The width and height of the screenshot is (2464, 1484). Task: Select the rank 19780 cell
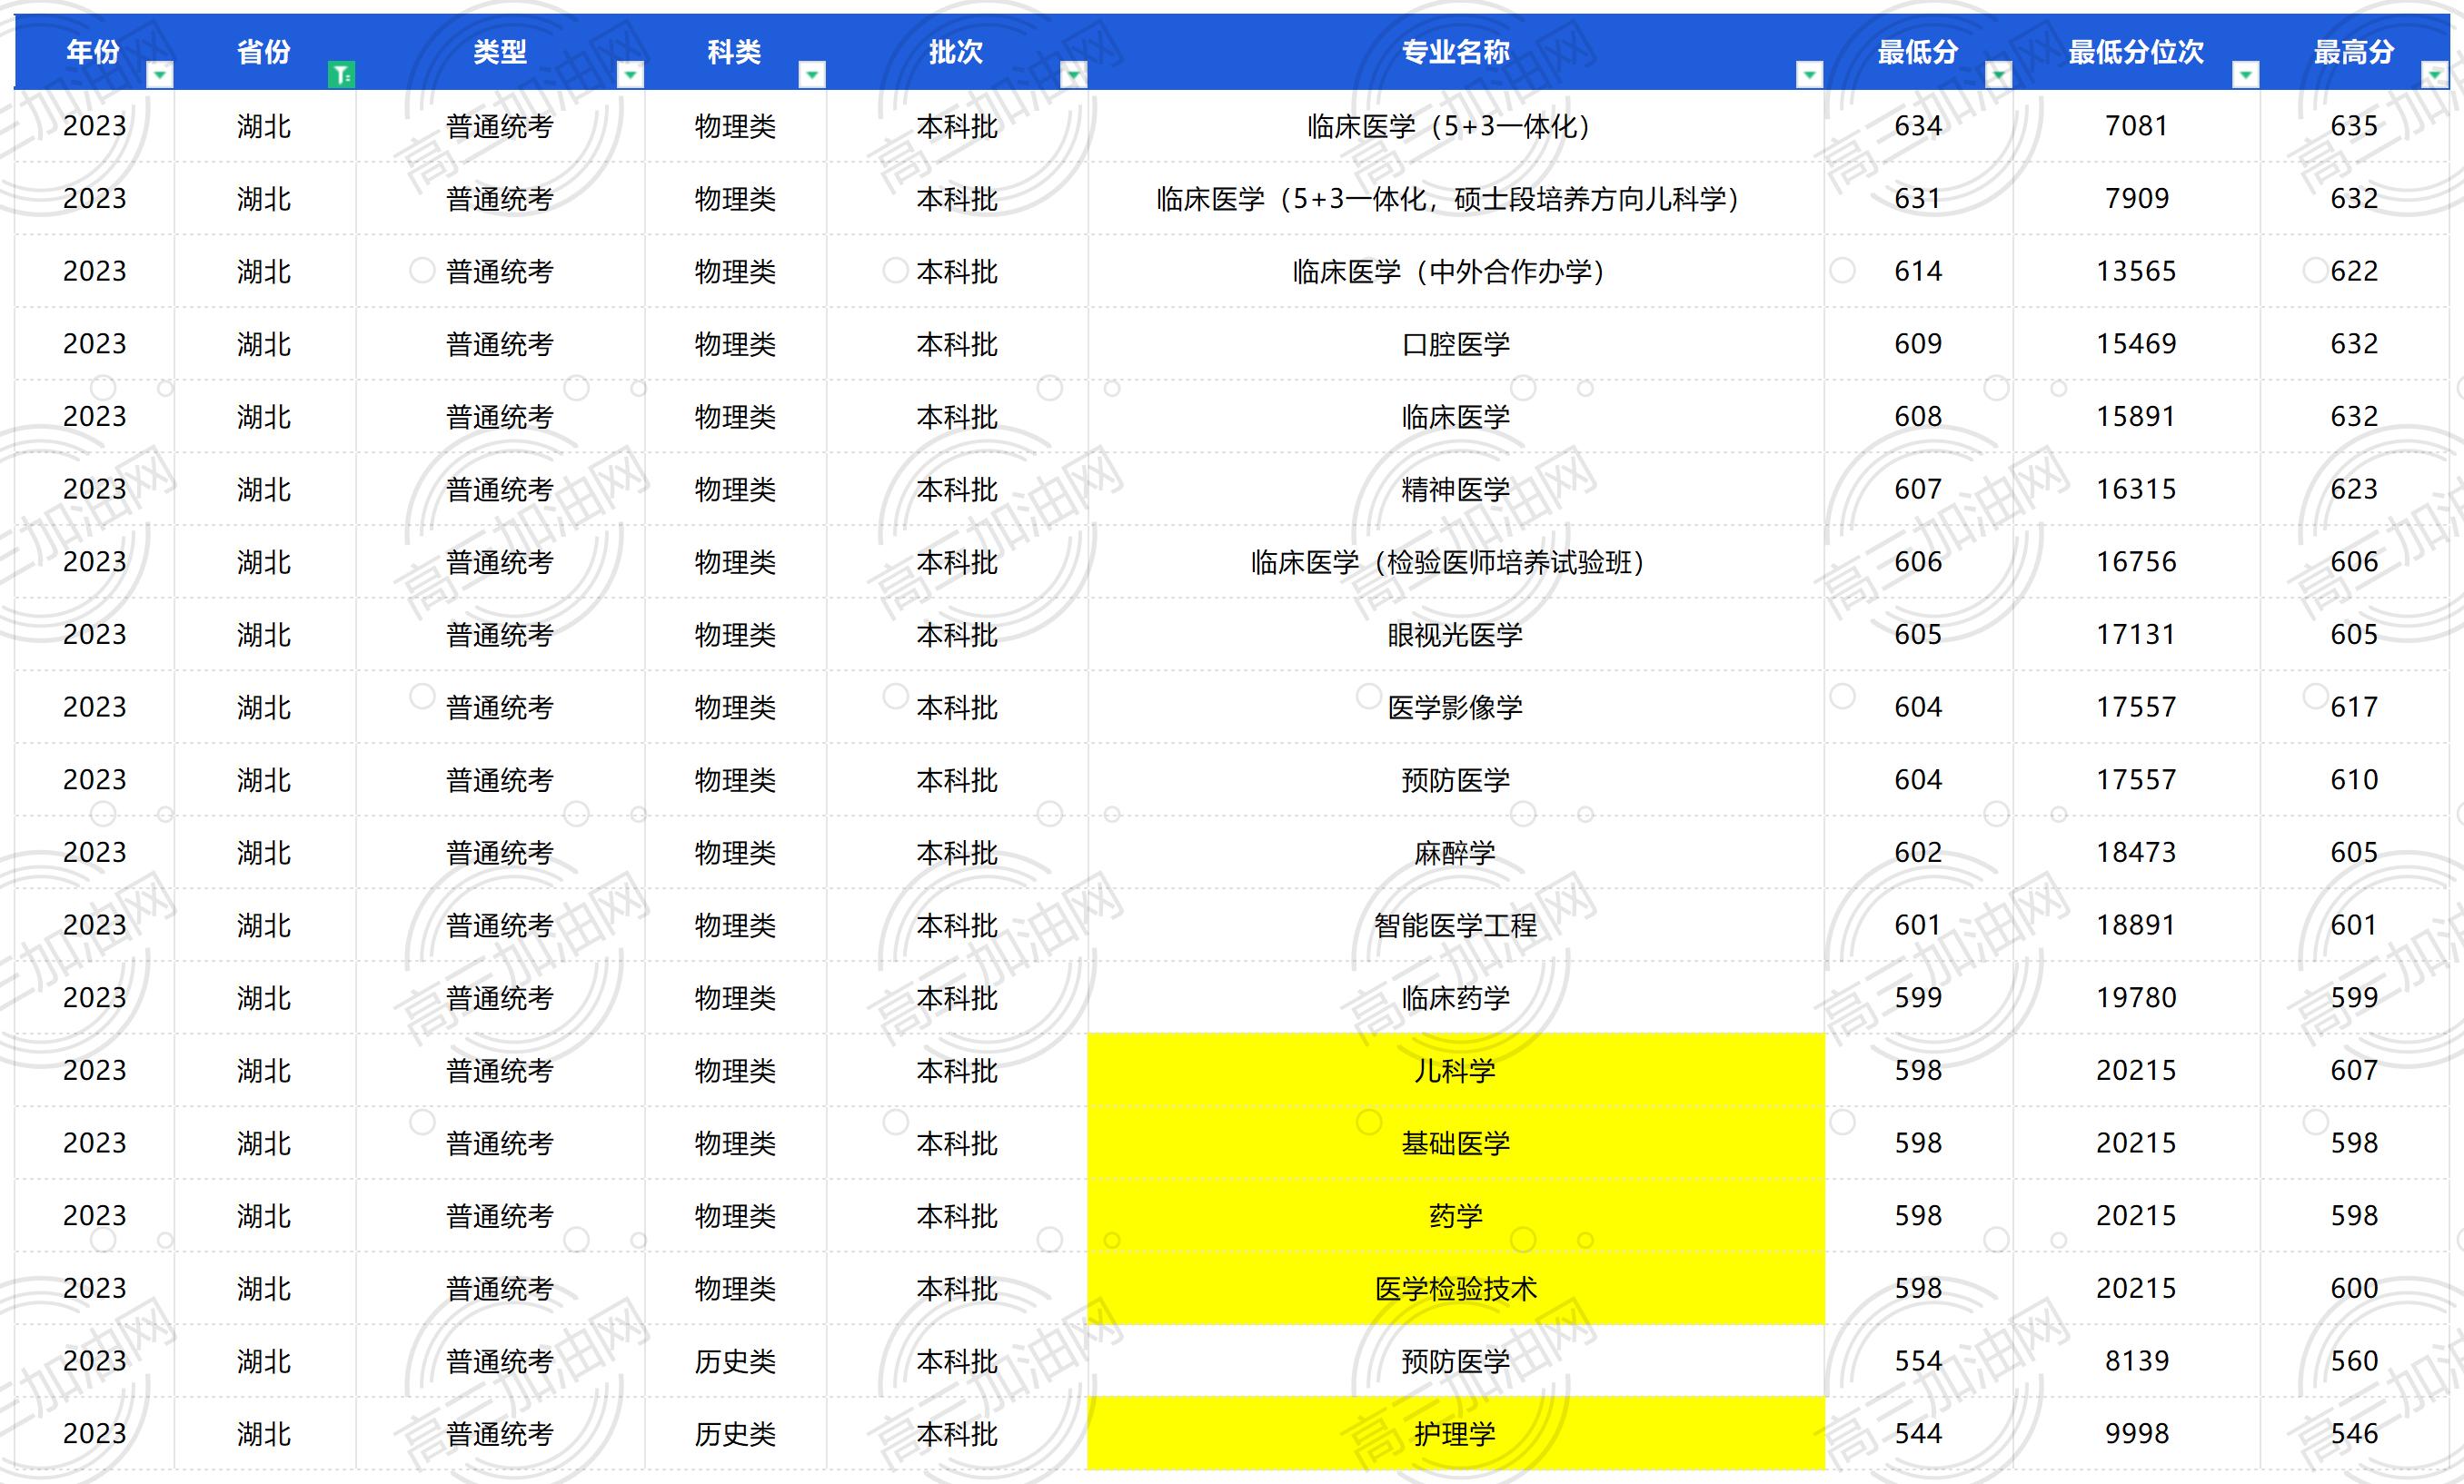tap(2136, 997)
